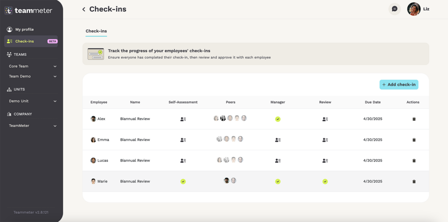Click the Teammeter logo
Image resolution: width=448 pixels, height=222 pixels.
(x=28, y=10)
